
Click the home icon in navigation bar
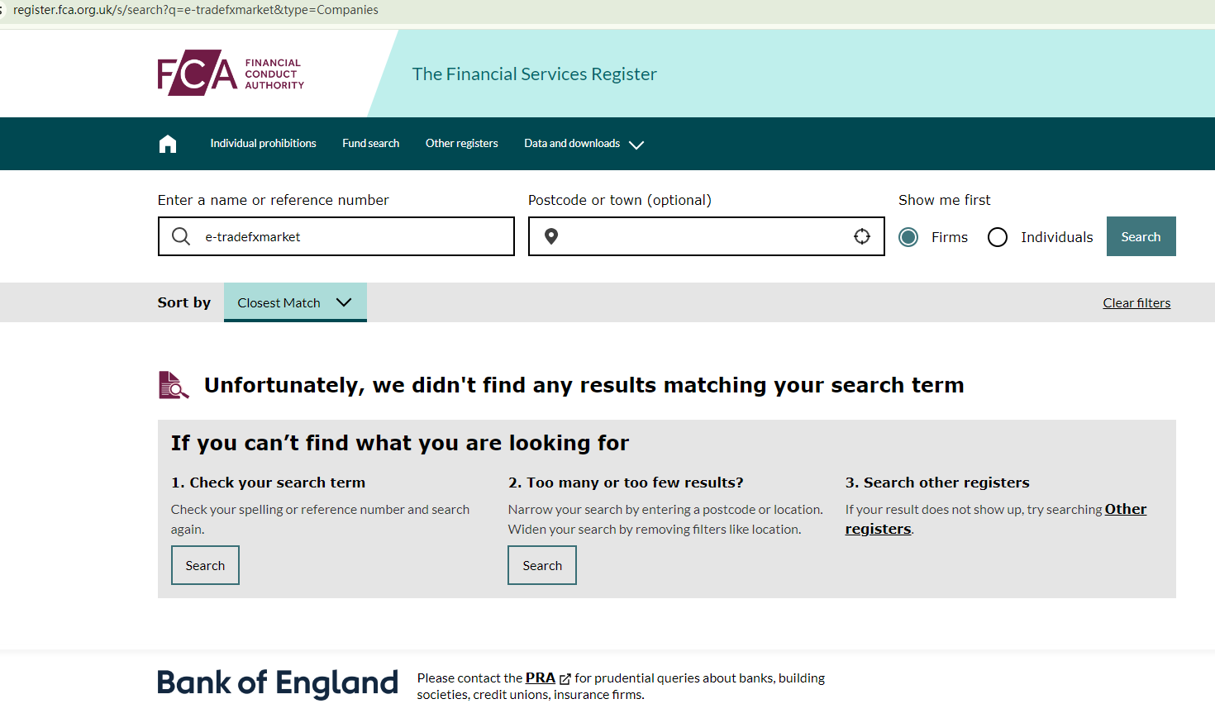click(x=168, y=144)
